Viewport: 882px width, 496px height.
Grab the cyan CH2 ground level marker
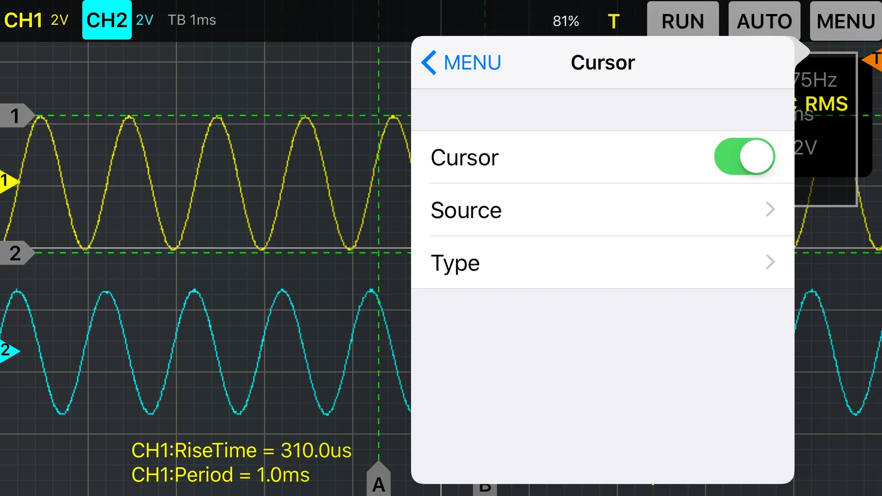click(x=8, y=350)
